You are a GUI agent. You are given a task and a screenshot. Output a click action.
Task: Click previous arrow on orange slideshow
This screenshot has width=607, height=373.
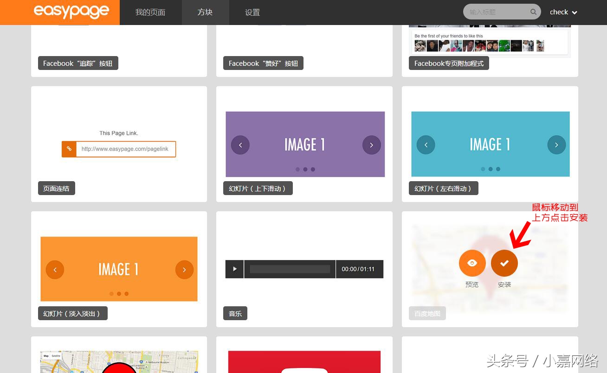[55, 270]
